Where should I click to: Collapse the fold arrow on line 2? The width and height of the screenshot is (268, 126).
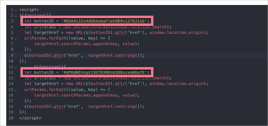(x=16, y=16)
